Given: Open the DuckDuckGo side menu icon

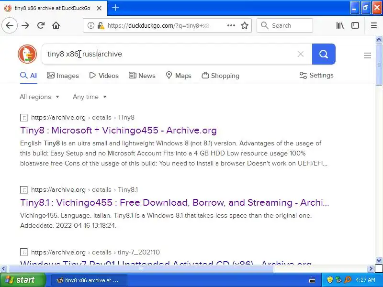Looking at the screenshot, I should 367,55.
